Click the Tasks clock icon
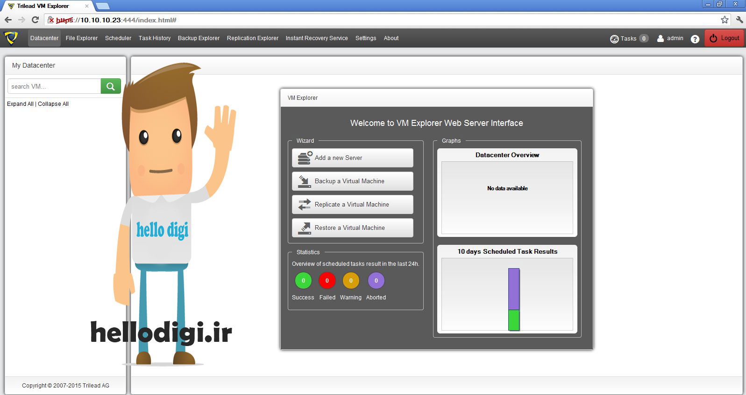The width and height of the screenshot is (746, 395). (614, 39)
